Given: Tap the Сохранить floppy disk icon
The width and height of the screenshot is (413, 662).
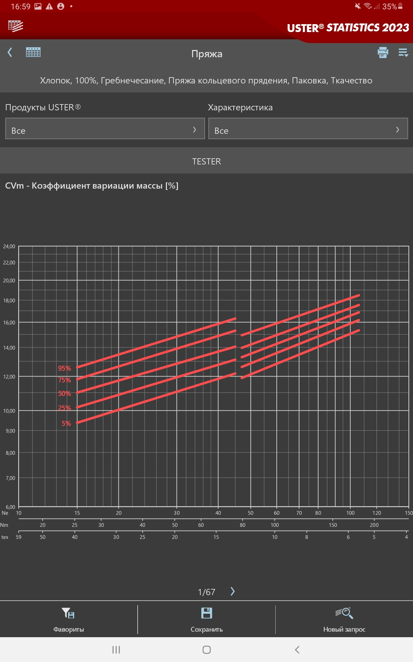Looking at the screenshot, I should point(206,613).
